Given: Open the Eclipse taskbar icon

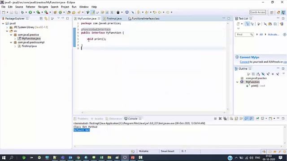Looking at the screenshot, I should (125, 157).
